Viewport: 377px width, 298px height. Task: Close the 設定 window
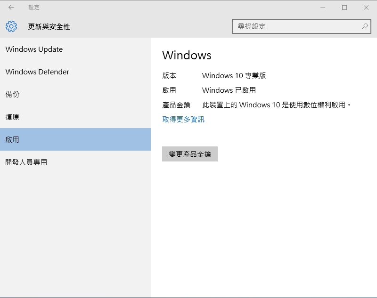point(366,8)
